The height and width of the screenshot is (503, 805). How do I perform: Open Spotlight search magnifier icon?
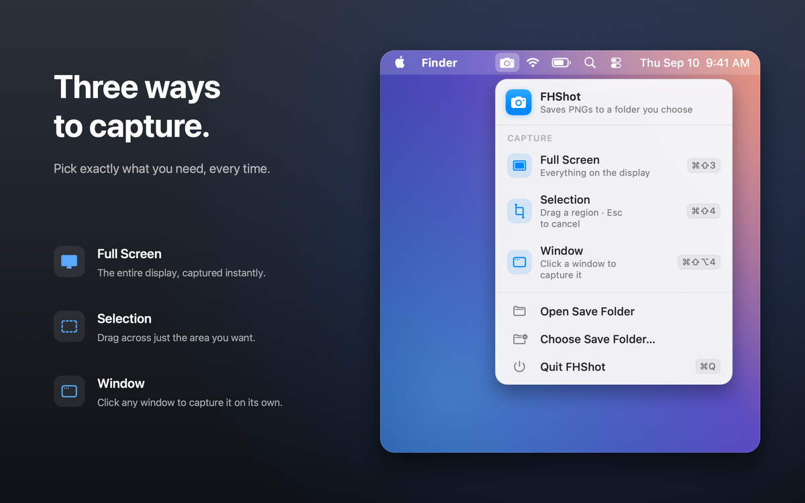[590, 62]
